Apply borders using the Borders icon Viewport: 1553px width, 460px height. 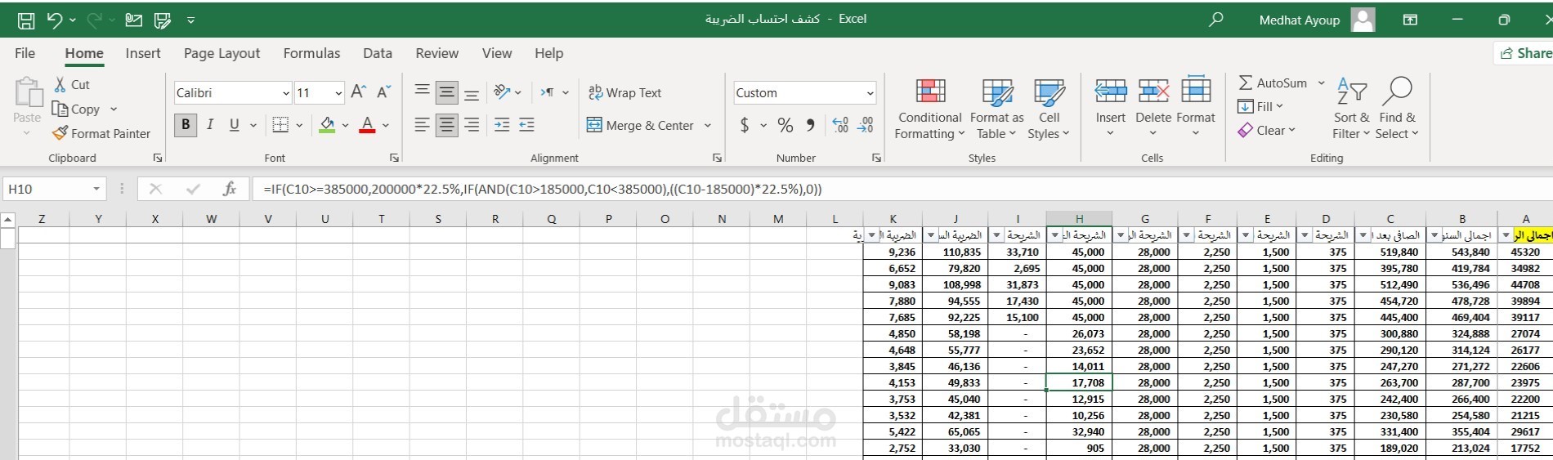pos(280,125)
